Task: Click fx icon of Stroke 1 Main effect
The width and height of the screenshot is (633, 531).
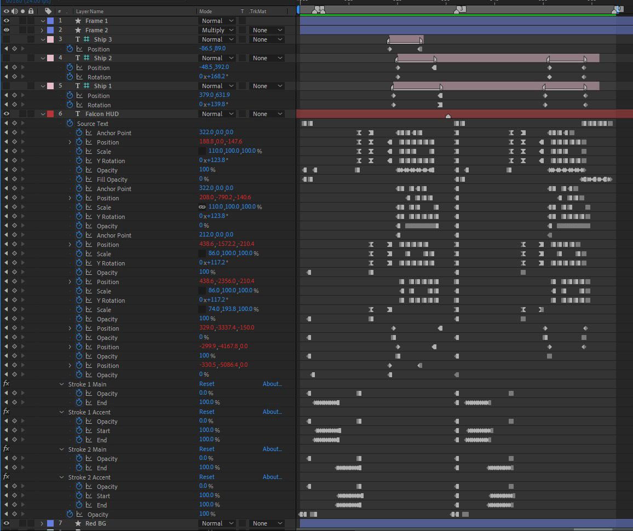Action: [x=6, y=384]
